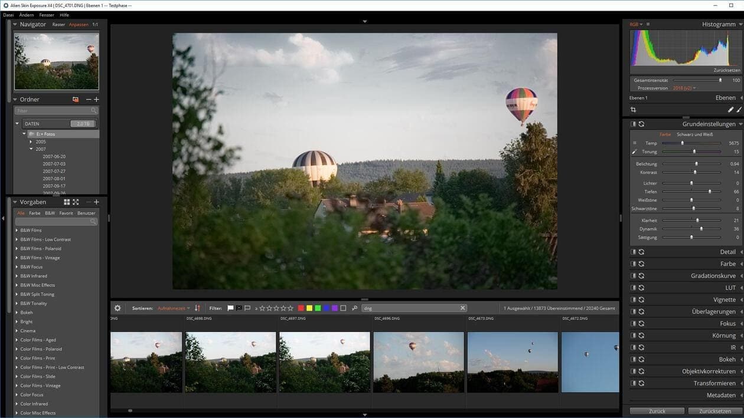This screenshot has height=418, width=744.
Task: Click the white balance eyedropper next to Tonung
Action: [x=635, y=152]
